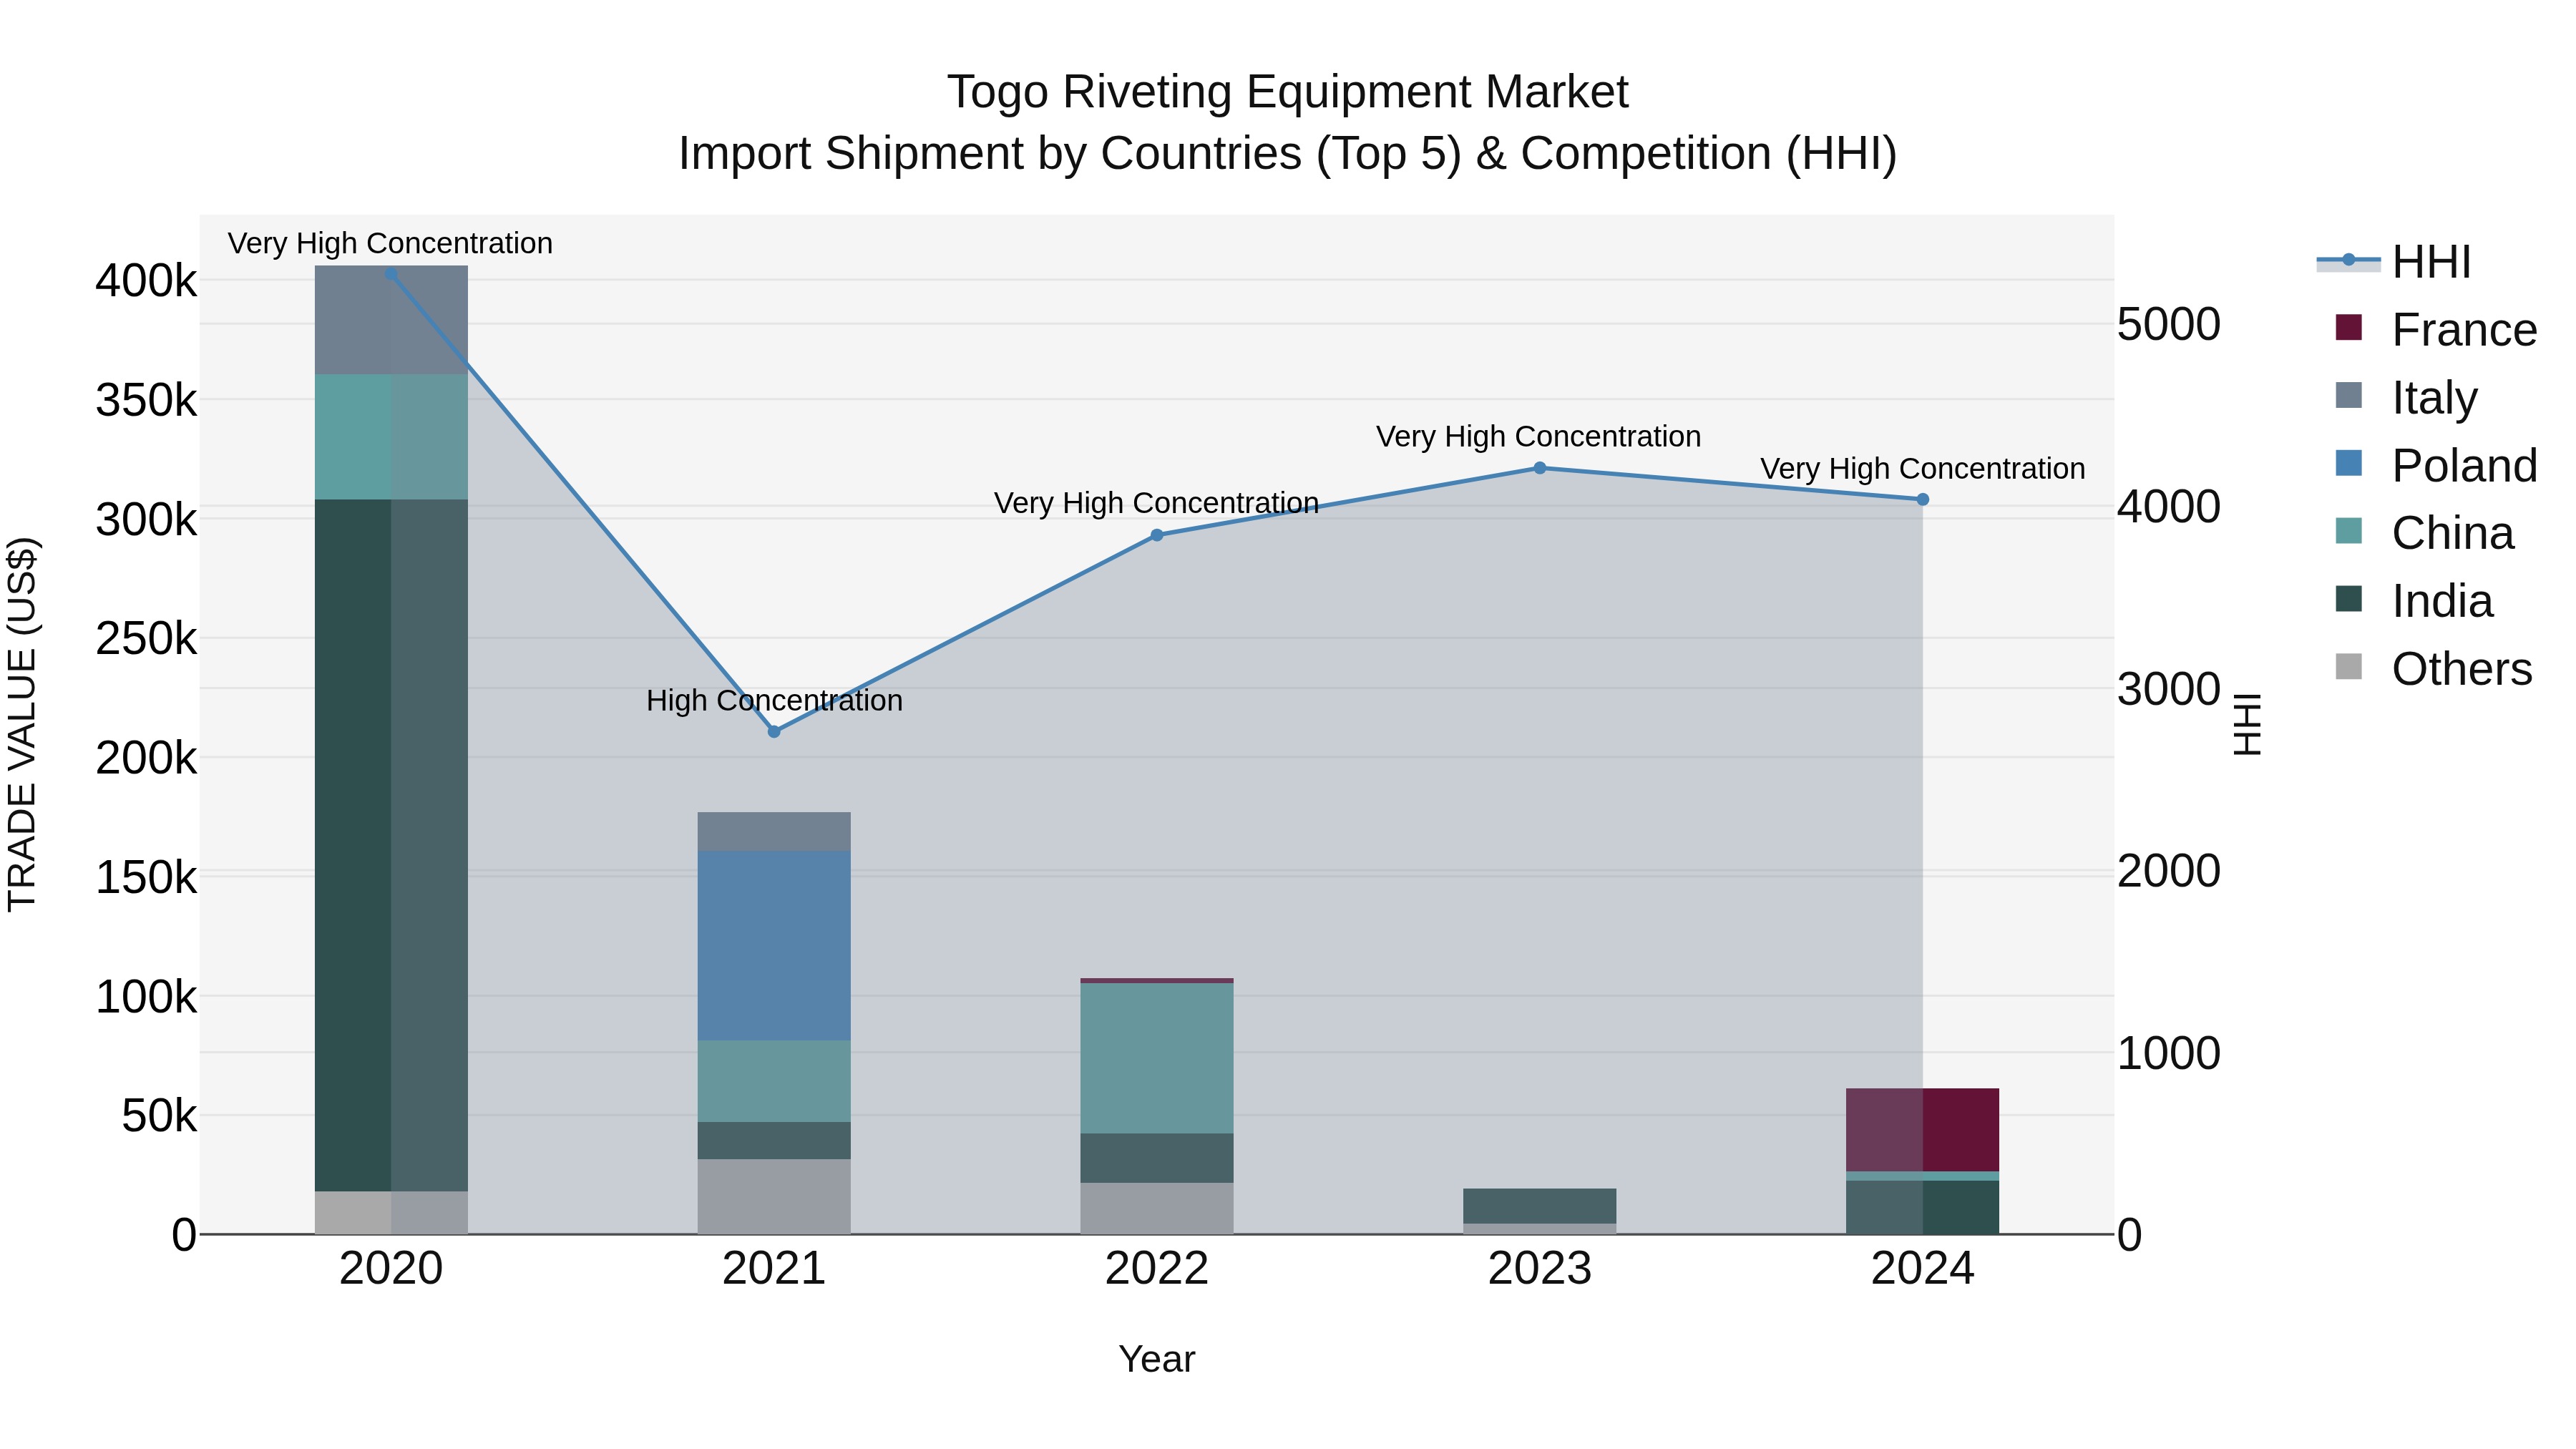The height and width of the screenshot is (1449, 2576).
Task: Click the 2023 x-axis tick label
Action: click(1540, 1269)
